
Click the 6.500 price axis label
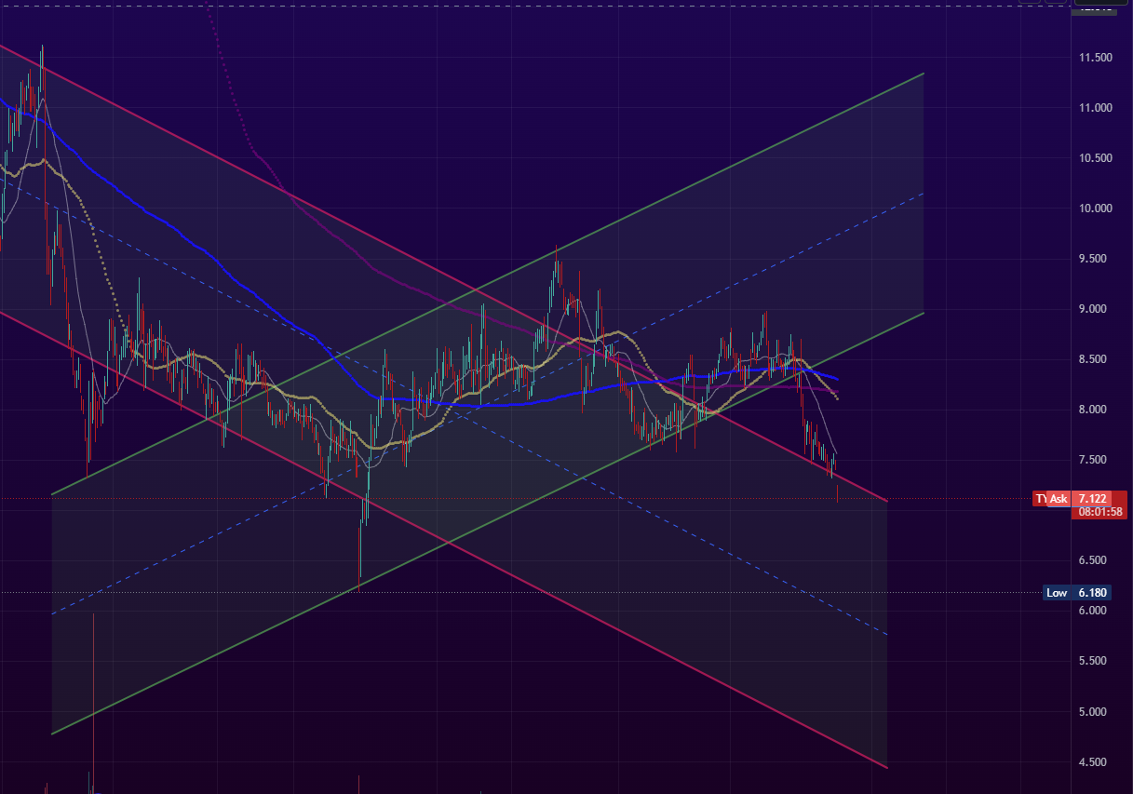point(1095,560)
